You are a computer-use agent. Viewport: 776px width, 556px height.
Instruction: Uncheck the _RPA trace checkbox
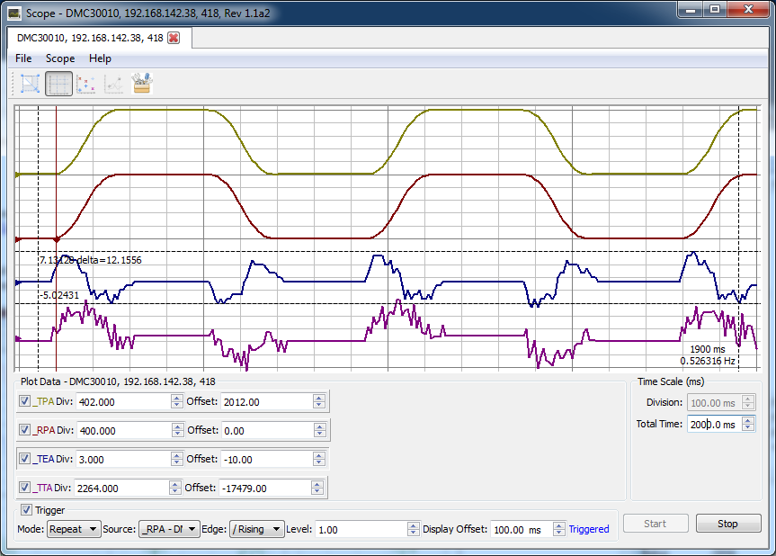25,430
